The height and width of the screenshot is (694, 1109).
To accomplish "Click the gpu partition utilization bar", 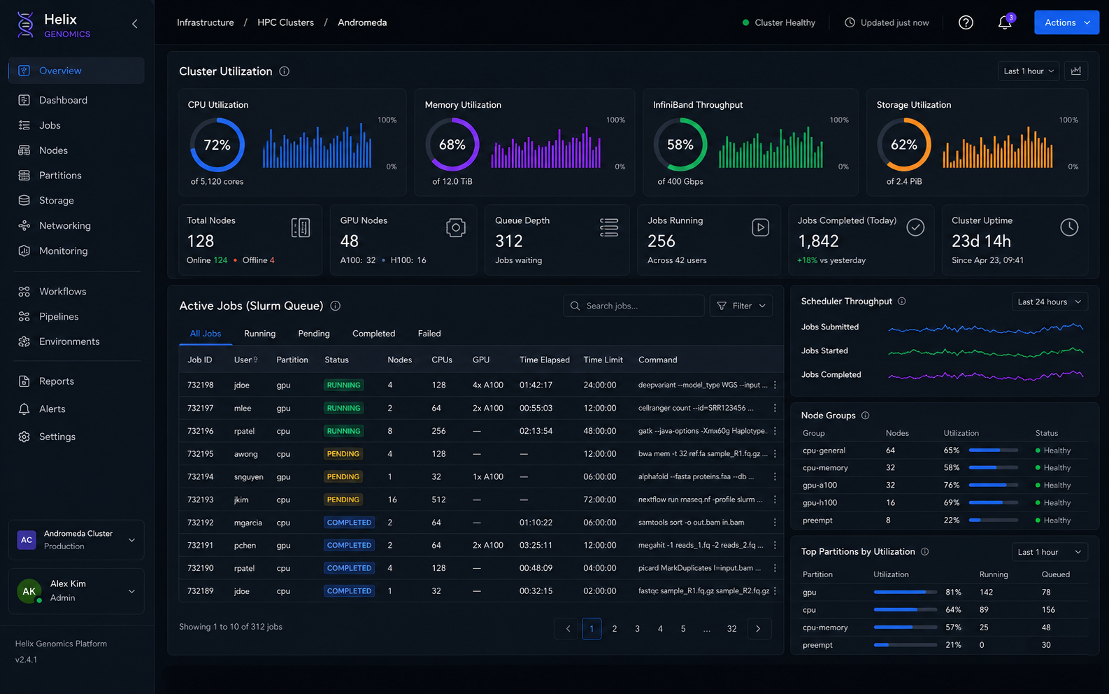I will tap(906, 593).
